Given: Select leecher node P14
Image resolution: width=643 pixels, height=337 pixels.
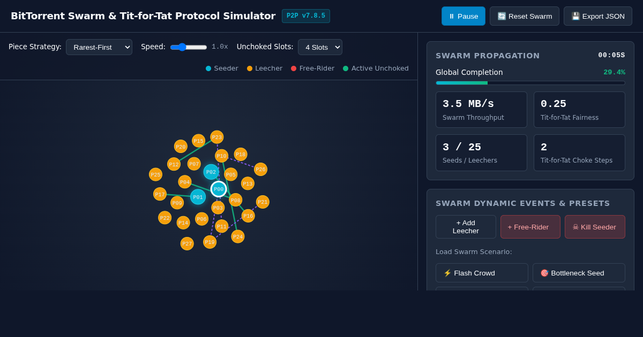Looking at the screenshot, I should (x=183, y=223).
